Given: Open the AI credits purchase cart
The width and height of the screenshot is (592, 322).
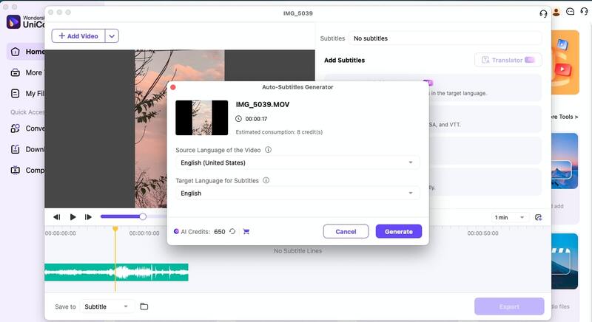Looking at the screenshot, I should point(246,232).
